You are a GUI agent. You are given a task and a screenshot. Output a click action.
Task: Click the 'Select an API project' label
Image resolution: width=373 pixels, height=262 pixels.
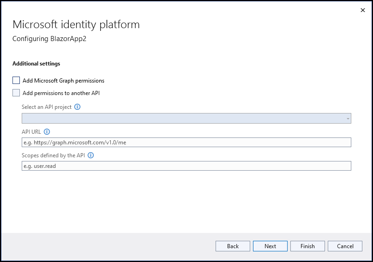pyautogui.click(x=47, y=107)
